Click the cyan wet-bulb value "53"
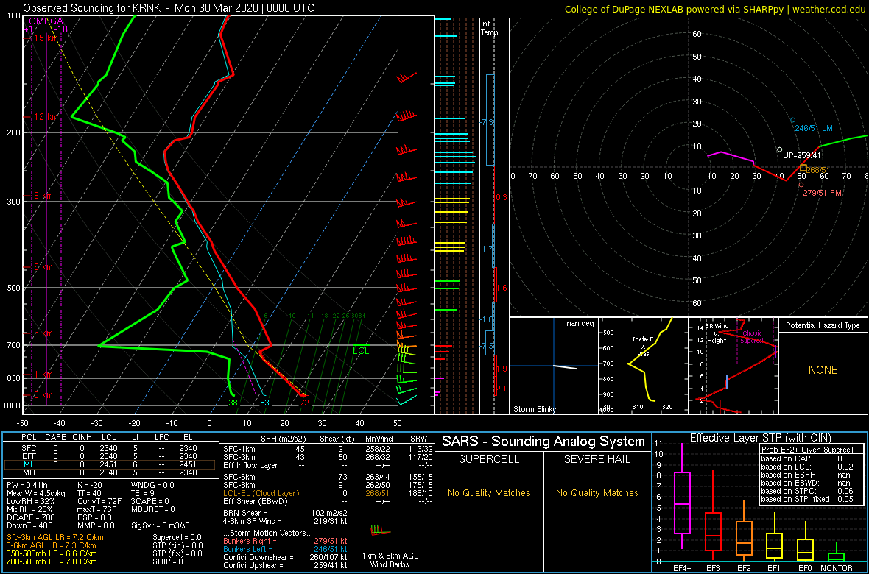The height and width of the screenshot is (574, 869). [264, 403]
